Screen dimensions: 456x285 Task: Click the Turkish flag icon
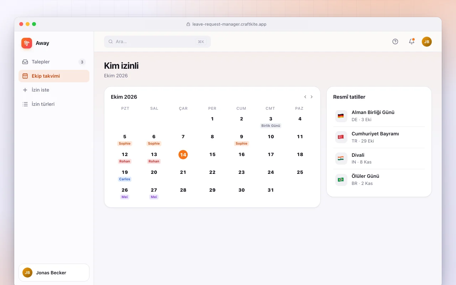341,137
